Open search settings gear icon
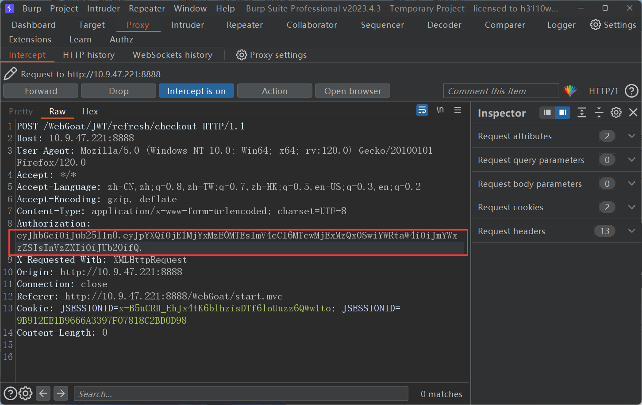The width and height of the screenshot is (642, 405). point(26,393)
